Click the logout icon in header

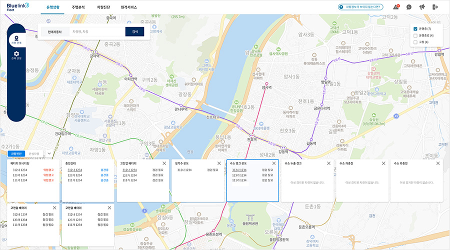(435, 7)
